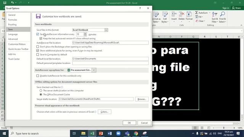Toggle Show additional places for saving checkbox
The width and height of the screenshot is (244, 137).
(x=37, y=51)
